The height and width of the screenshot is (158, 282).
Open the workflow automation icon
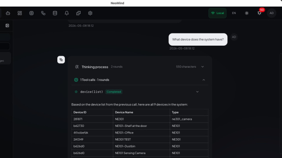43,13
